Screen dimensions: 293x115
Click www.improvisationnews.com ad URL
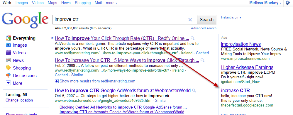245,59
